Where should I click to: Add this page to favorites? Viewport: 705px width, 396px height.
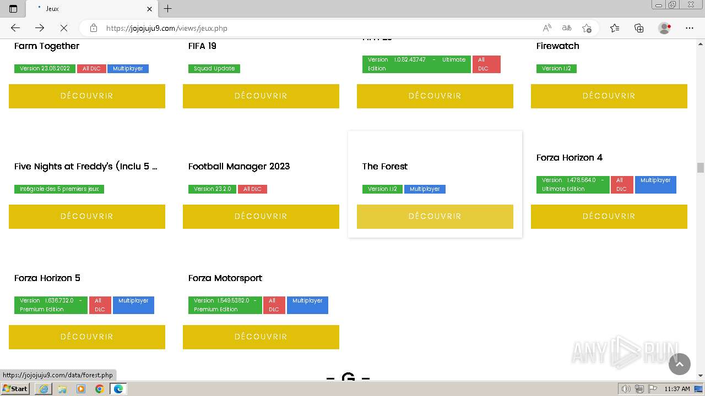coord(587,28)
